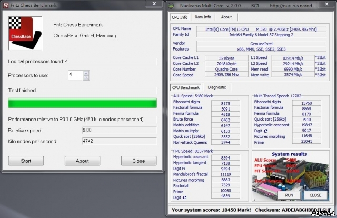Click the Processors to use value field
The width and height of the screenshot is (337, 218).
point(76,75)
